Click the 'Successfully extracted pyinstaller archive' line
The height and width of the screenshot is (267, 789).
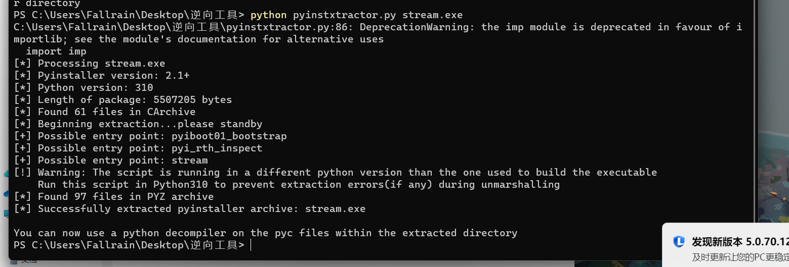point(201,209)
